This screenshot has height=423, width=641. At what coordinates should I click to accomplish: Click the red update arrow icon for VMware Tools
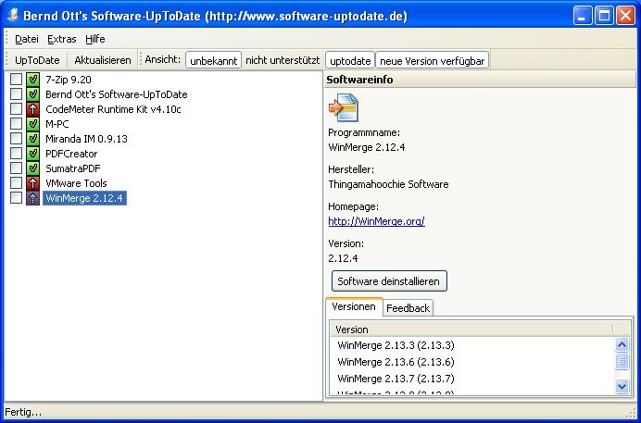32,183
